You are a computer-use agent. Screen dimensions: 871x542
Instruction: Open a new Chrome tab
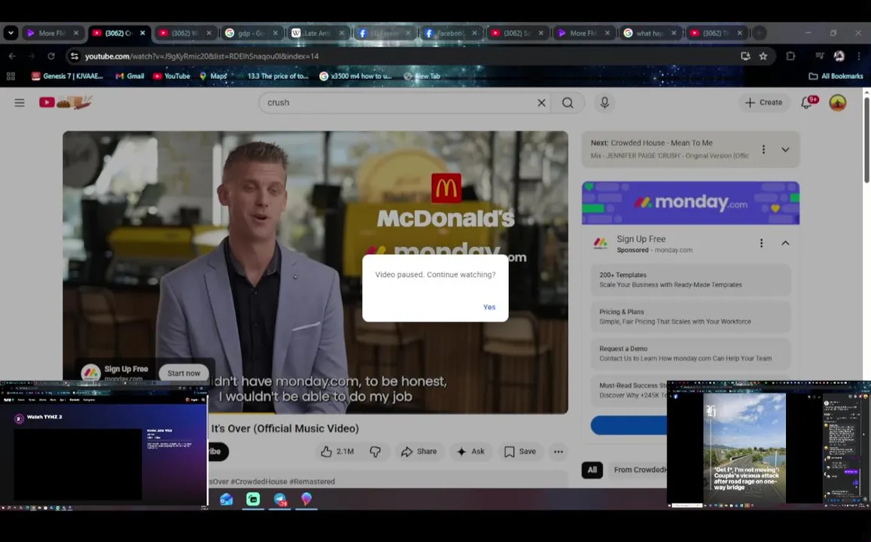(x=759, y=33)
